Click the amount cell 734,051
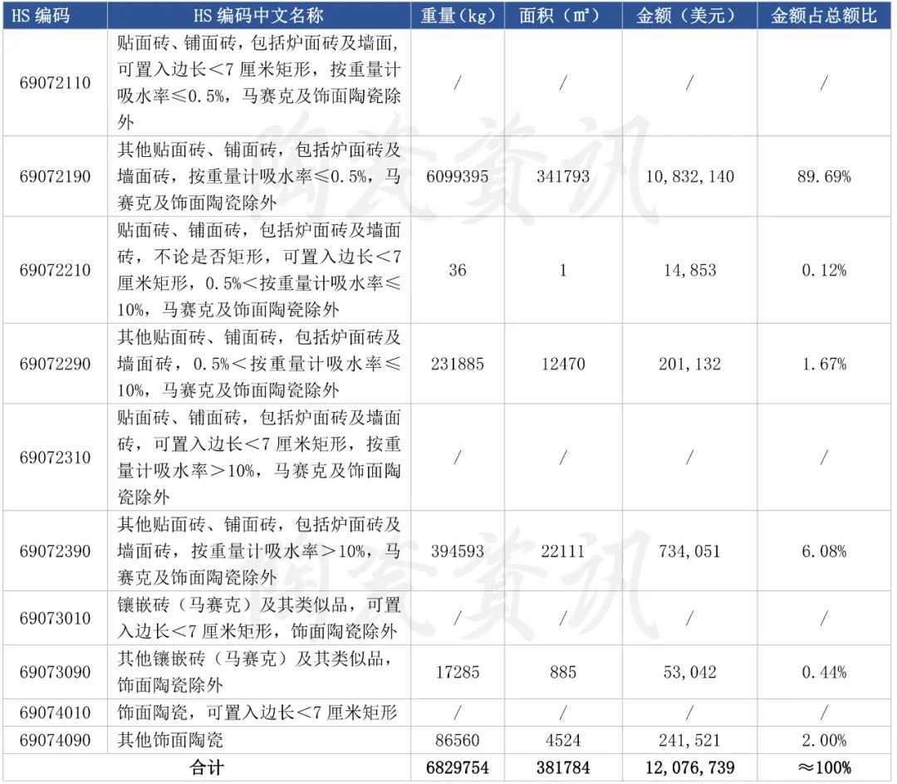This screenshot has height=784, width=897. [689, 551]
